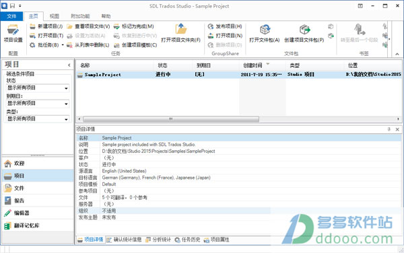The height and width of the screenshot is (253, 404).
Task: Switch to 项目属性 tab
Action: coord(216,240)
